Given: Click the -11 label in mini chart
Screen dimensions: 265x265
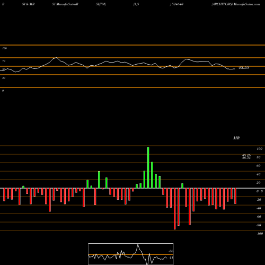Looking at the screenshot, I should pyautogui.click(x=171, y=258).
